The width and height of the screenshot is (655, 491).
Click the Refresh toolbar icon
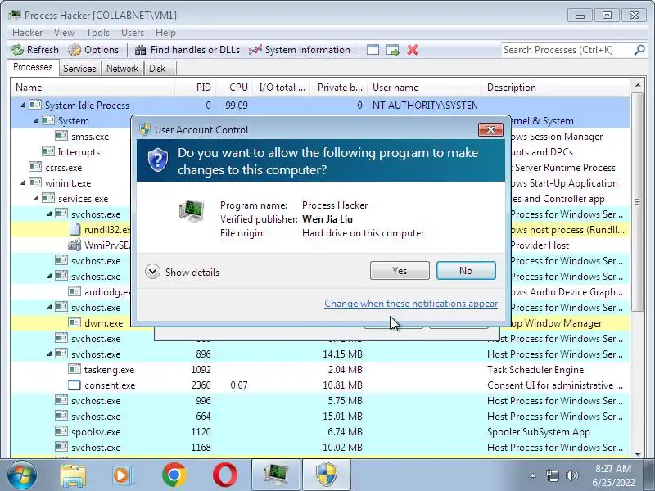pos(17,50)
